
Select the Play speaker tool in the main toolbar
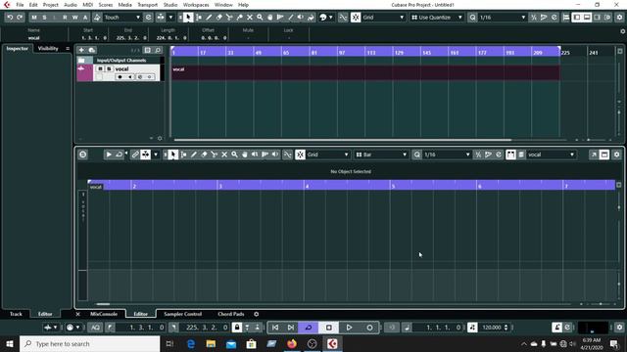301,18
